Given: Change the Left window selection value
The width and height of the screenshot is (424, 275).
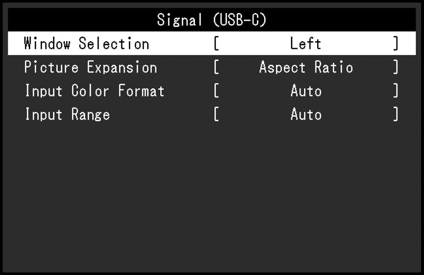Looking at the screenshot, I should pyautogui.click(x=306, y=44).
